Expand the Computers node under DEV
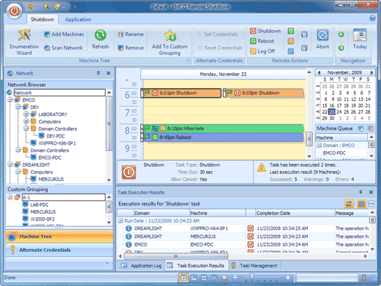The image size is (381, 286). [26, 121]
